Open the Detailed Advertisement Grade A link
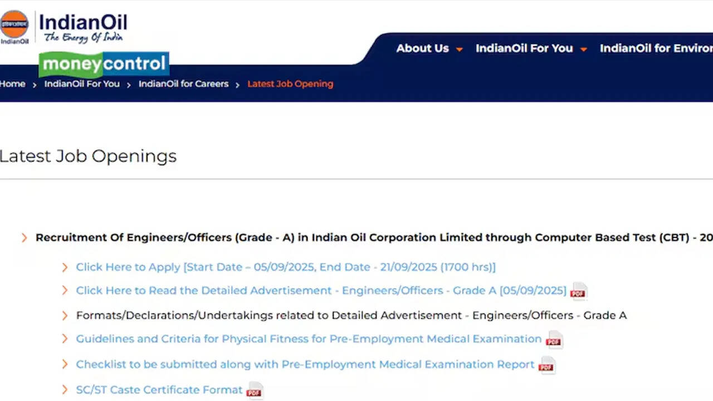 tap(321, 291)
